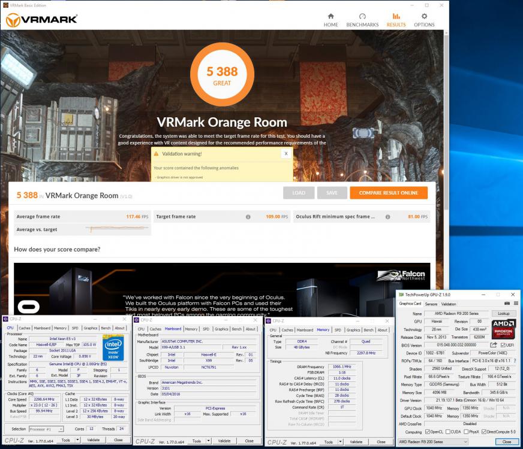Screen dimensions: 523x449
Task: Open the Caches tab in CPU-Z
Action: coord(25,328)
